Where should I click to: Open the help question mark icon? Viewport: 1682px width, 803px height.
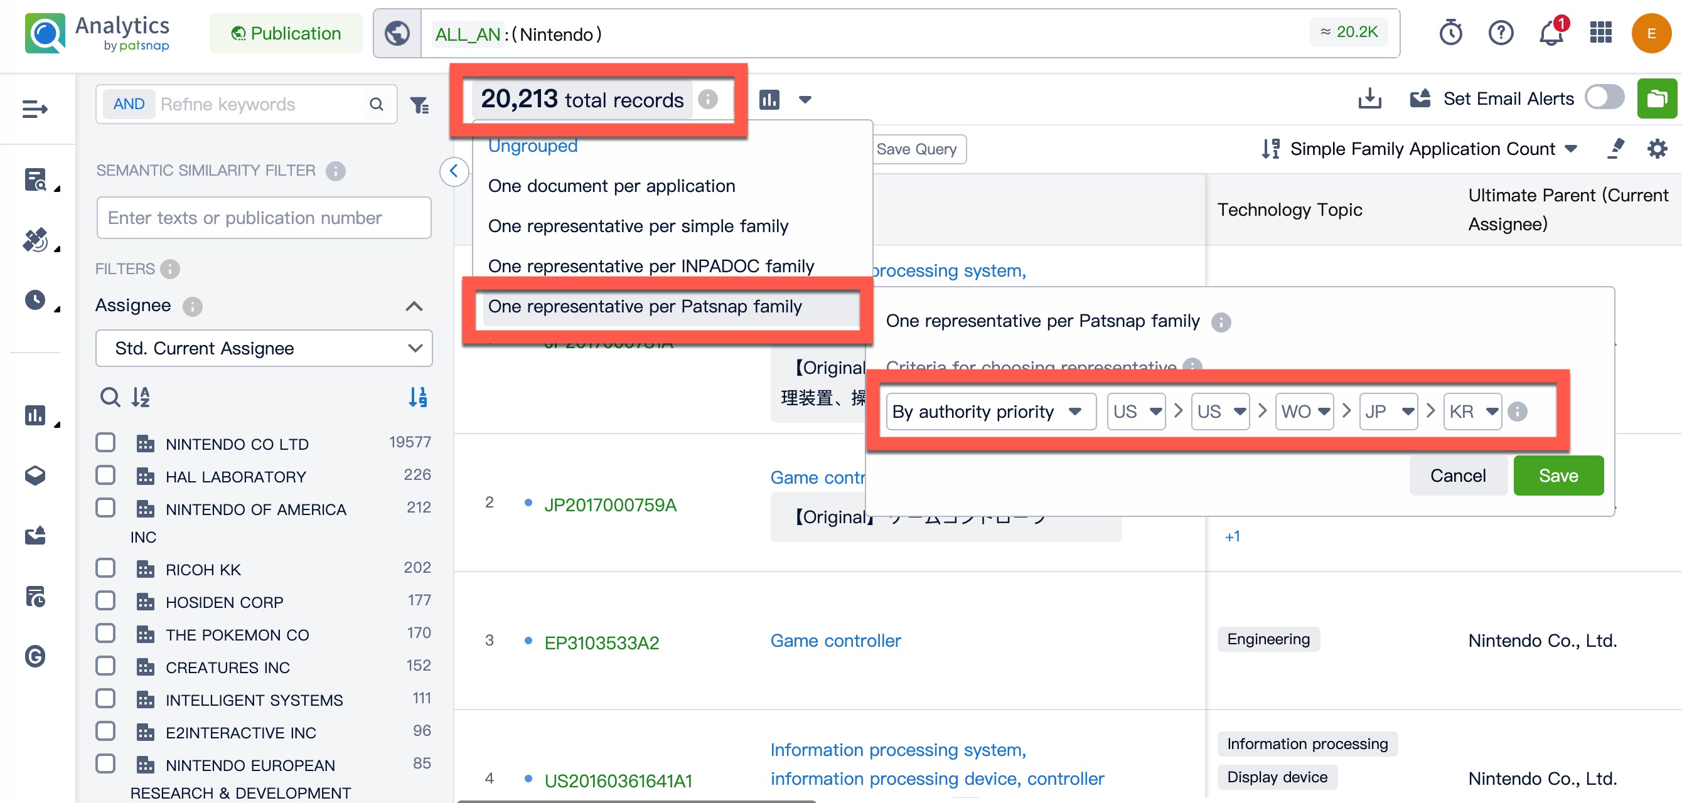pos(1501,33)
